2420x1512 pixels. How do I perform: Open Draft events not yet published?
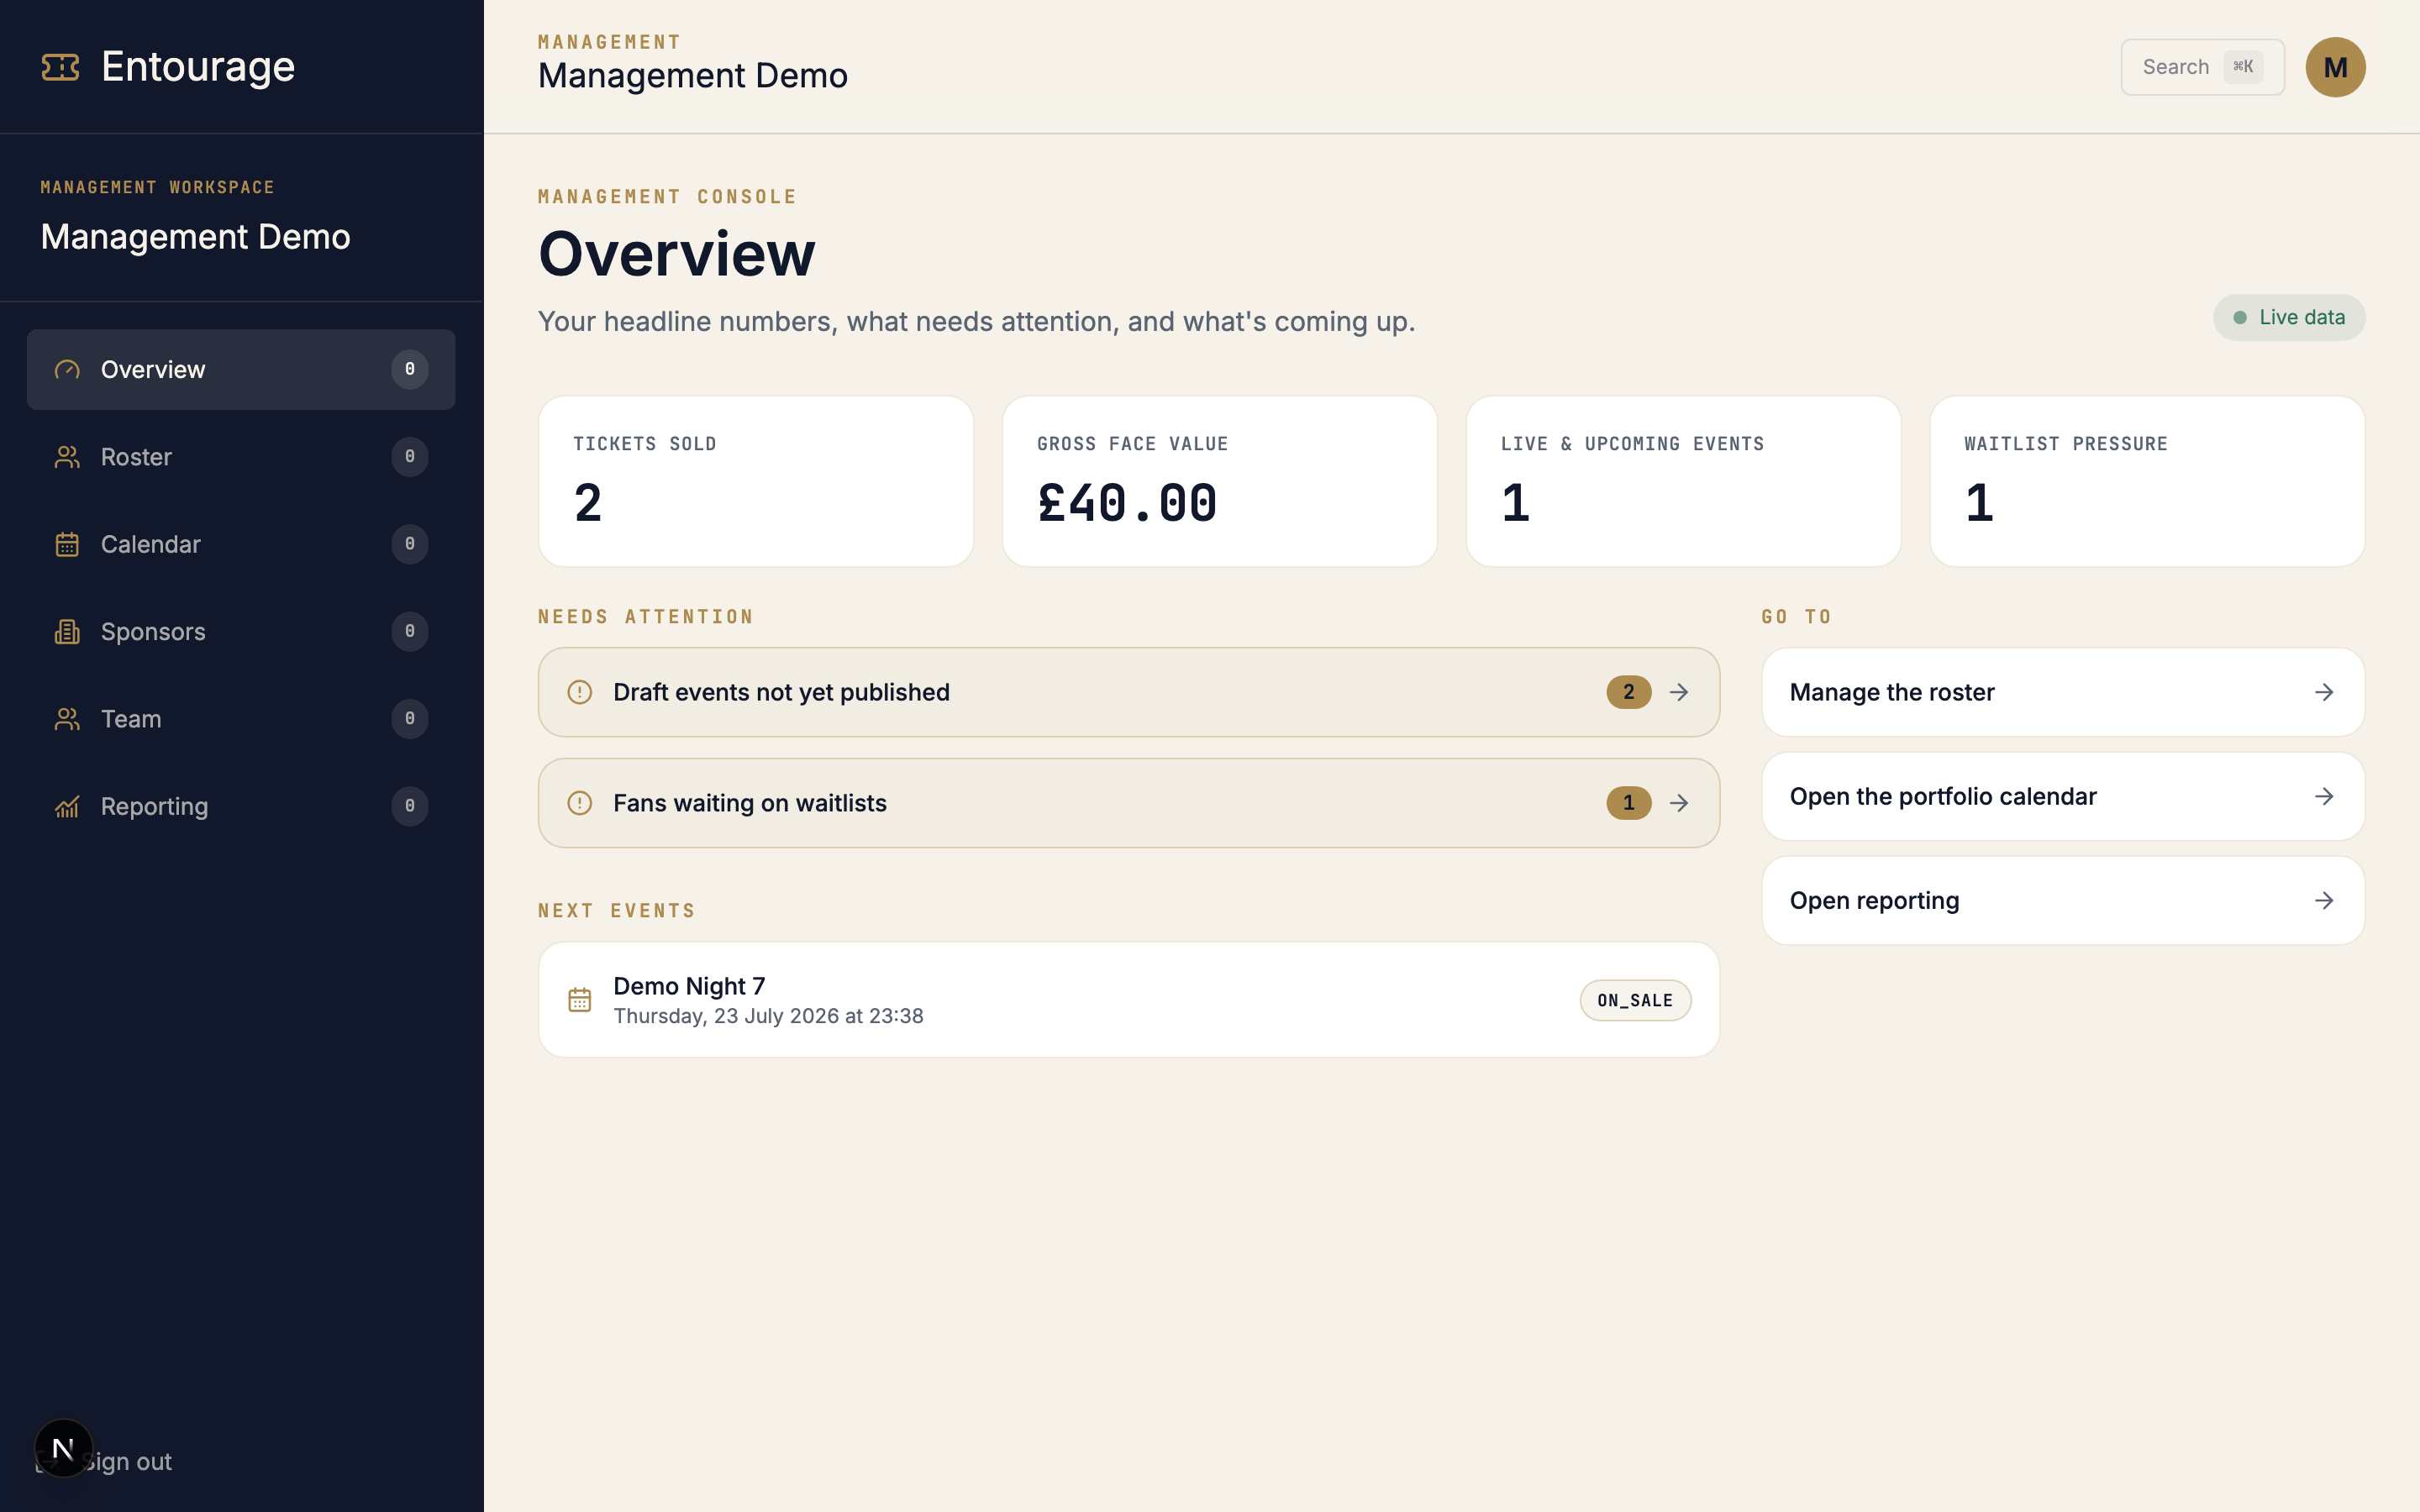point(1129,692)
